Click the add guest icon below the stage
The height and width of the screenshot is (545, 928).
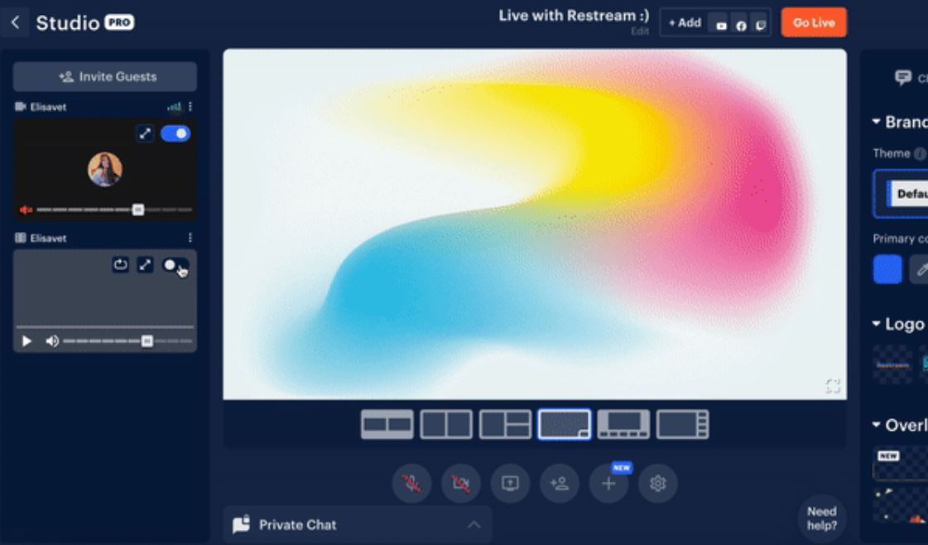point(560,484)
